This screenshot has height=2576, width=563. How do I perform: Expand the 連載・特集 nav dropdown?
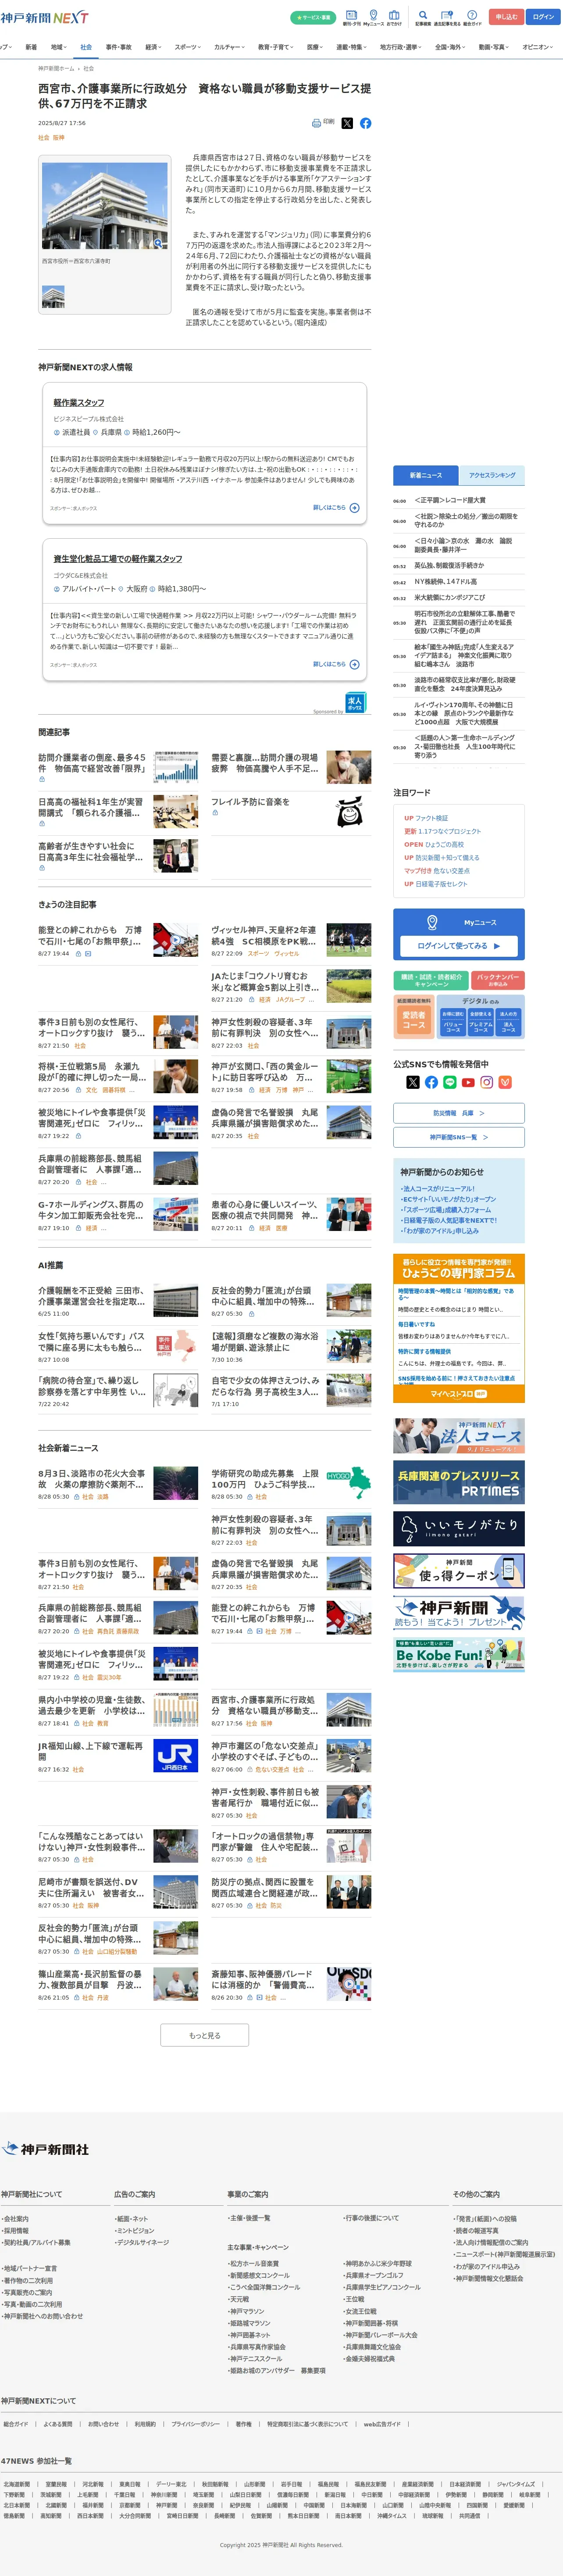[351, 47]
